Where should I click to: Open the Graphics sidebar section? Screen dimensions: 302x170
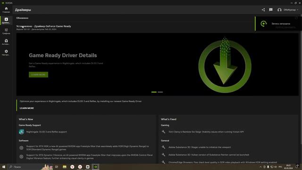click(6, 31)
